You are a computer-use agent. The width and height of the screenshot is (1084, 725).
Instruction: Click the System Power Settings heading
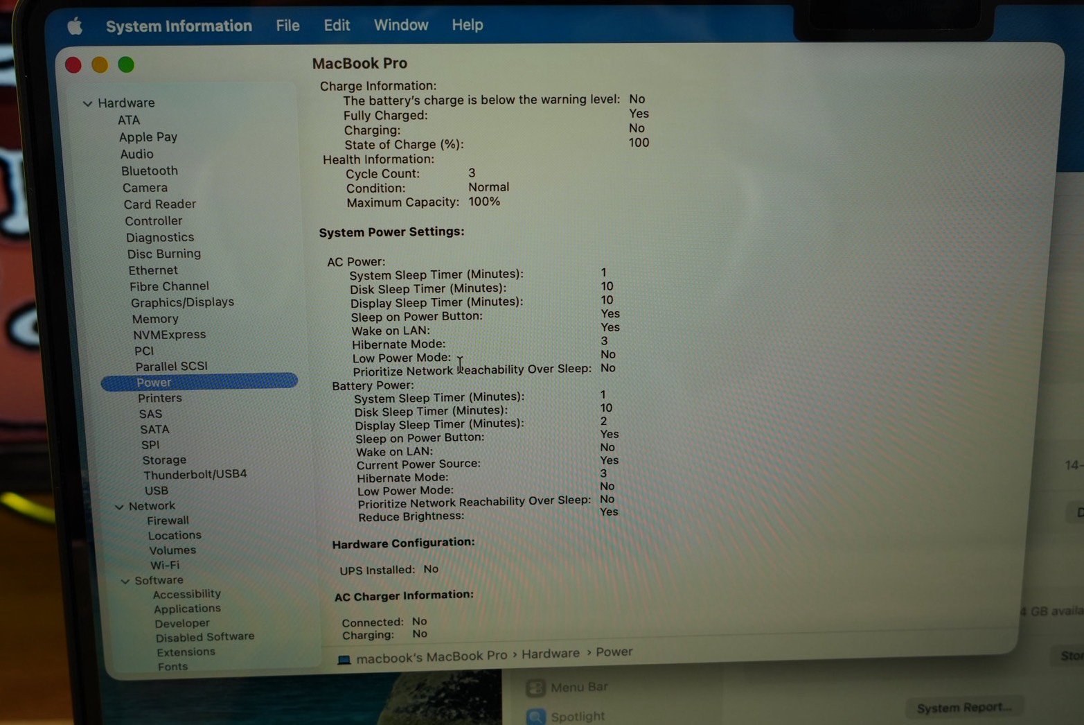pyautogui.click(x=391, y=232)
